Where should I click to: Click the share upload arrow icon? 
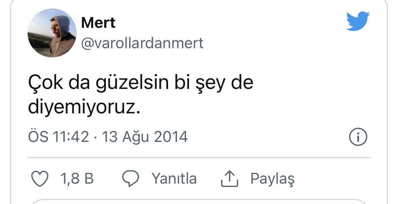pyautogui.click(x=230, y=179)
